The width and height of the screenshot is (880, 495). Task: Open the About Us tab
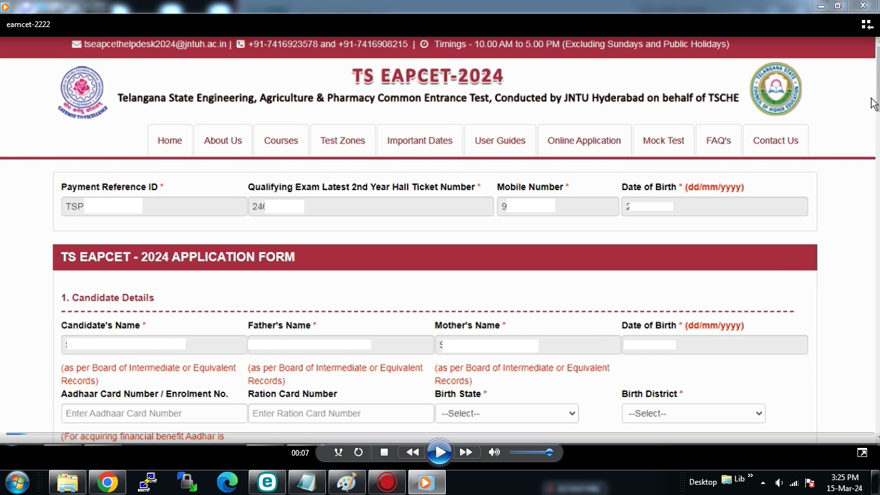coord(223,141)
